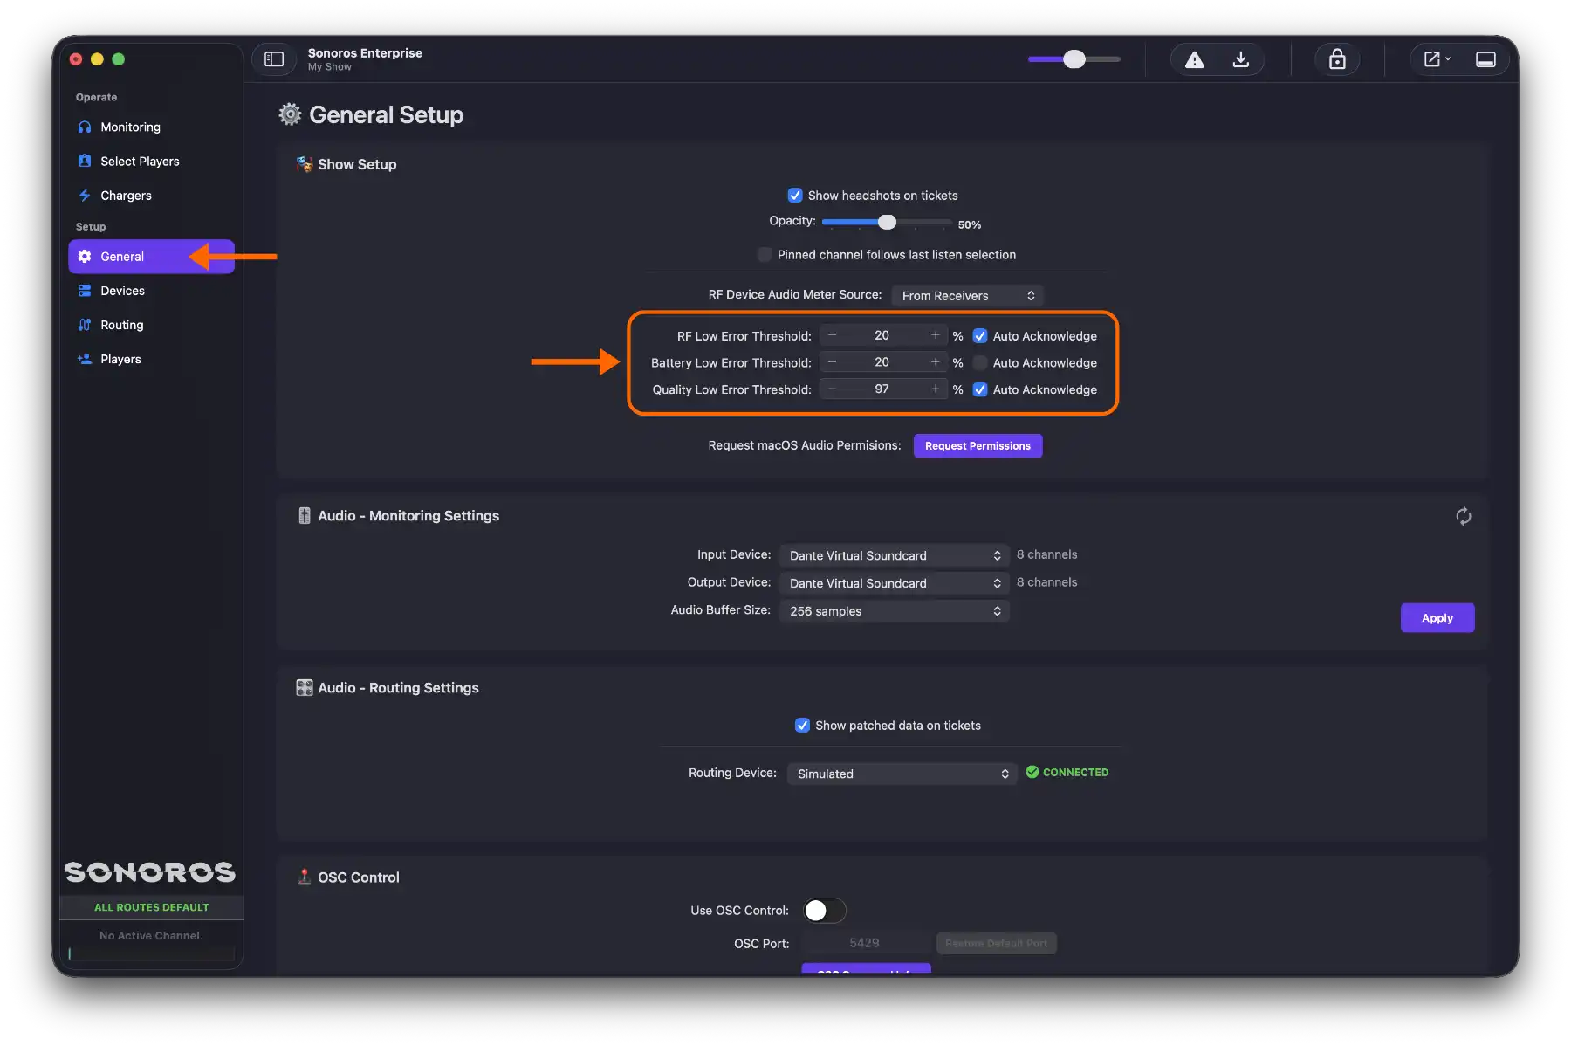Click the OSC Control joystick icon
The height and width of the screenshot is (1046, 1571).
tap(305, 877)
